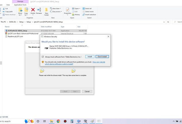The height and width of the screenshot is (124, 182).
Task: Expand the address bar history dropdown
Action: tap(164, 22)
